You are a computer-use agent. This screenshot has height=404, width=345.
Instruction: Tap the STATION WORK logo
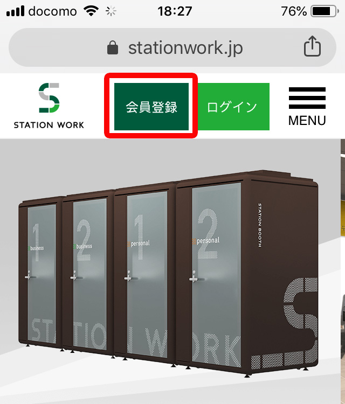pyautogui.click(x=49, y=106)
